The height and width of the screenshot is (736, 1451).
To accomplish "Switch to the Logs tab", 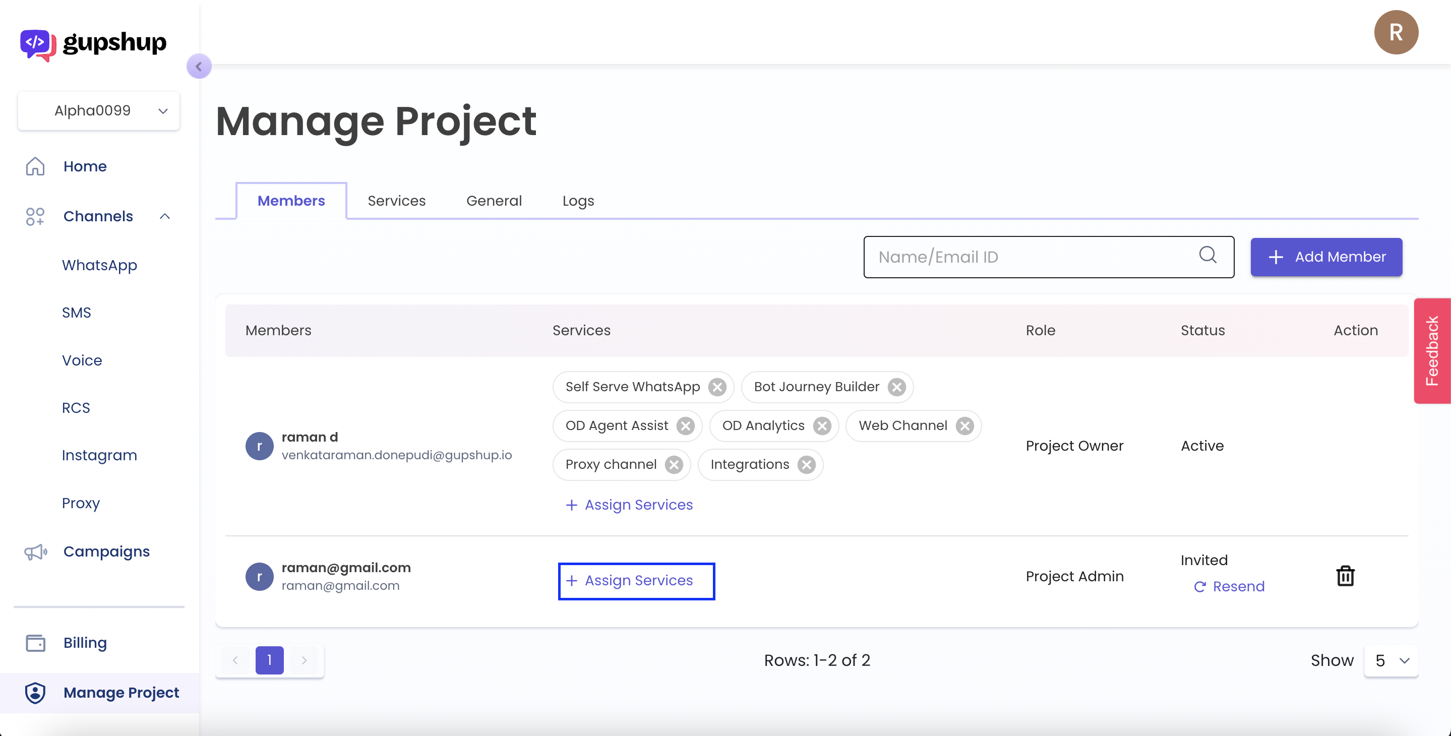I will coord(578,201).
